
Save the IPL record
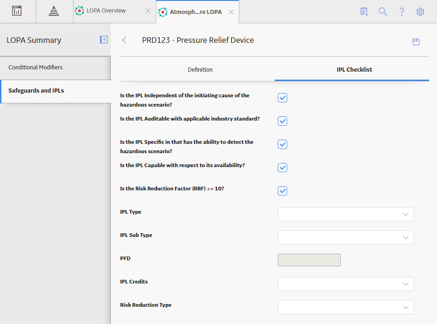tap(416, 42)
